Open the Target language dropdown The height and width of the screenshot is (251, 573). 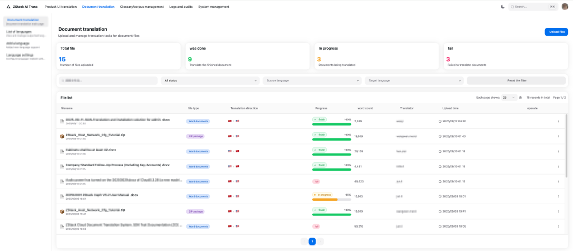(414, 80)
